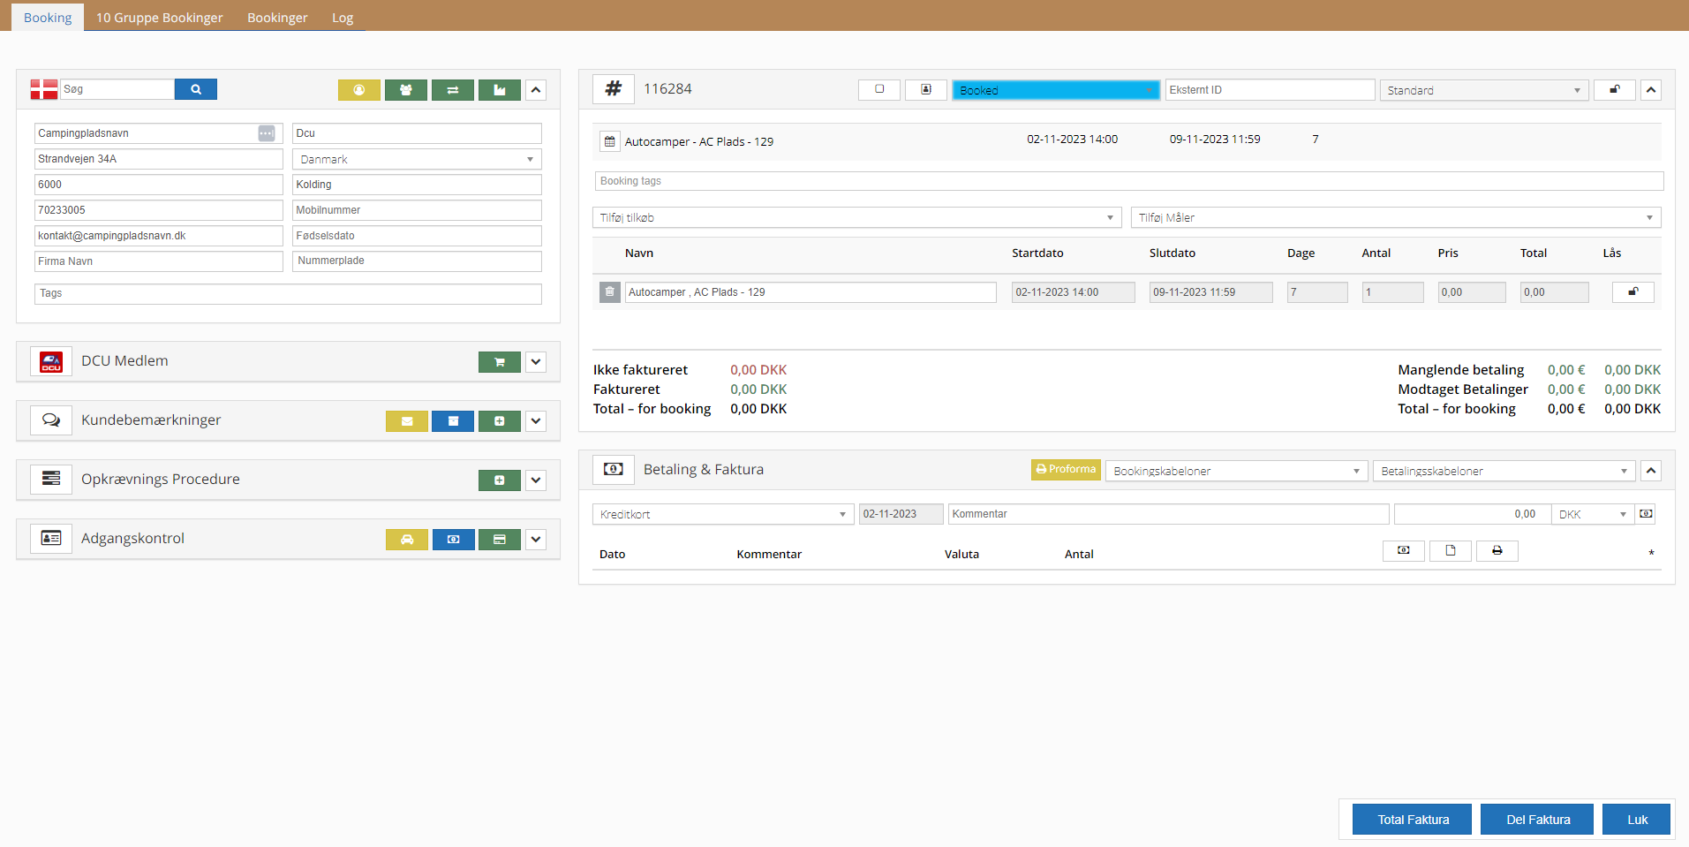The width and height of the screenshot is (1689, 847).
Task: Click the blue search magnifier button
Action: (195, 89)
